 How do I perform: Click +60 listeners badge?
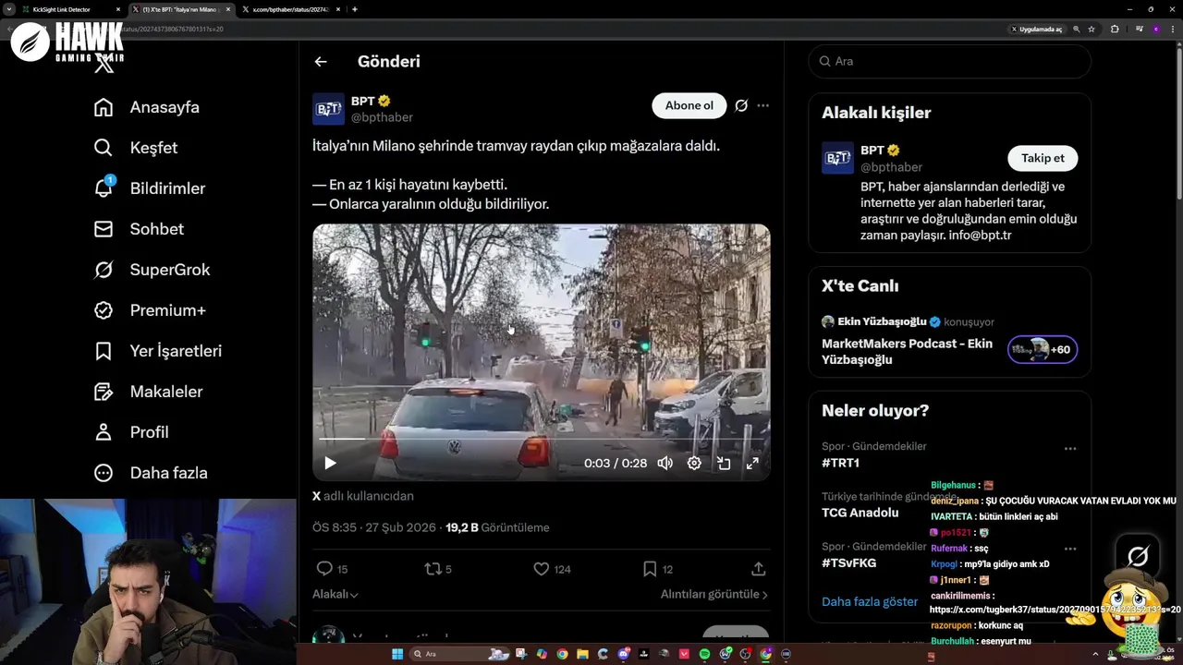click(x=1043, y=349)
